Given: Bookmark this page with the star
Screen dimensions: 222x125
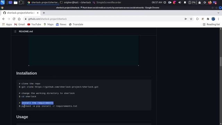Looking at the screenshot, I should tap(191, 19).
